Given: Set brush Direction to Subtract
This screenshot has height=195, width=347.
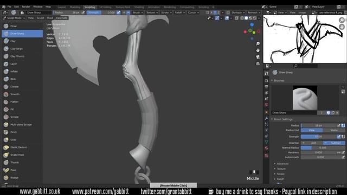Looking at the screenshot, I should pyautogui.click(x=334, y=143).
